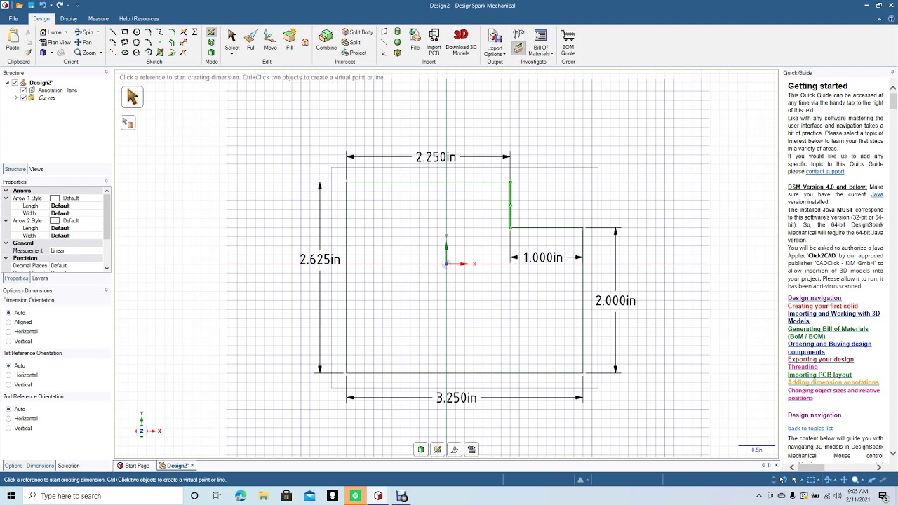Expand the Curves tree node
This screenshot has width=898, height=505.
click(x=15, y=97)
